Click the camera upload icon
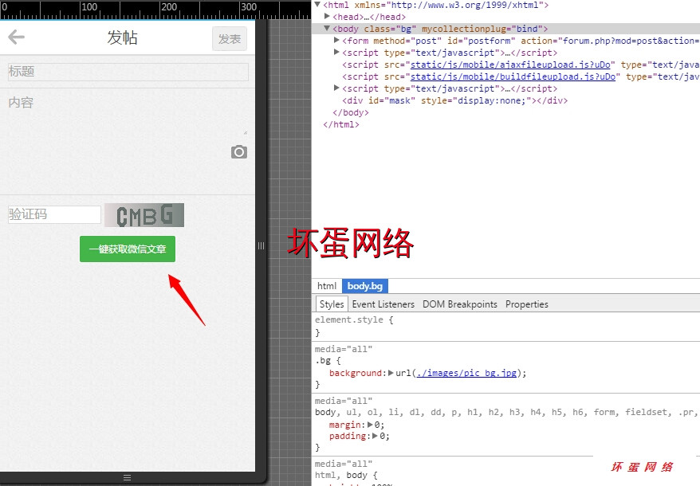The image size is (700, 486). [239, 152]
